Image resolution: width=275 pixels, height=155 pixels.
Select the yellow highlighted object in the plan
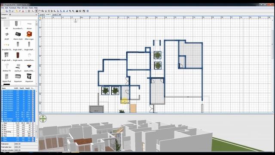click(x=125, y=101)
